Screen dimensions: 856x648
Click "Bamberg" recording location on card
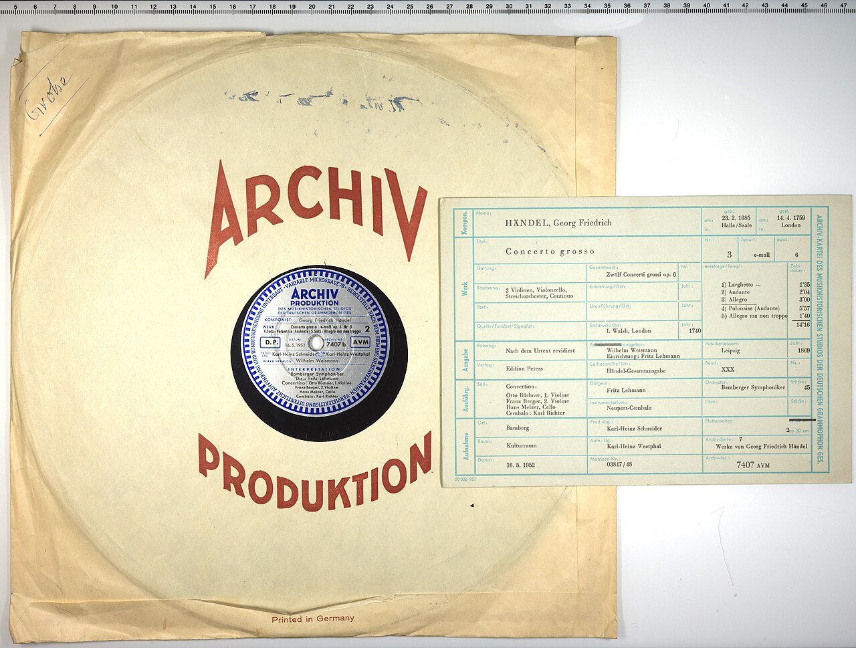pos(518,428)
